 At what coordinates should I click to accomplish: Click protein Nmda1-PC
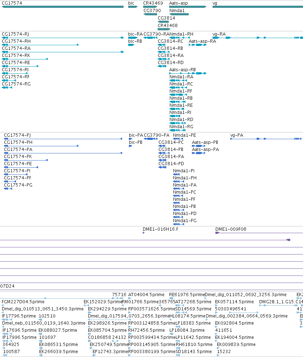pos(178,196)
